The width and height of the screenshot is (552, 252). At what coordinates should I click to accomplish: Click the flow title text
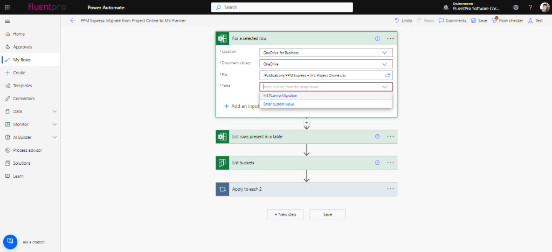pyautogui.click(x=133, y=21)
